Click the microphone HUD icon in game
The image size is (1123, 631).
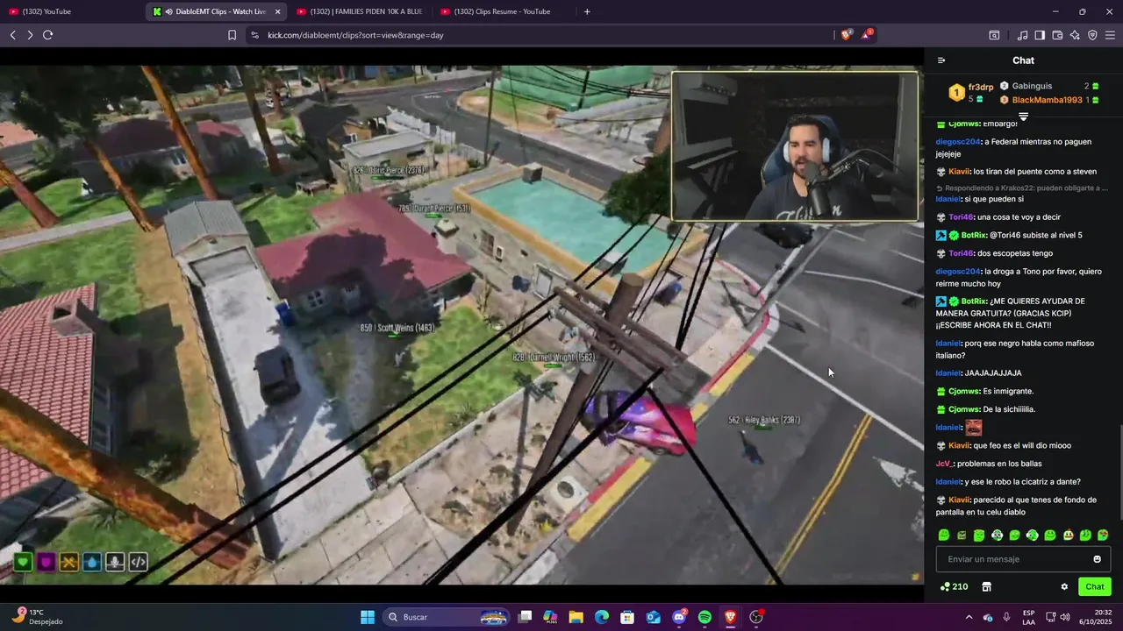[115, 562]
